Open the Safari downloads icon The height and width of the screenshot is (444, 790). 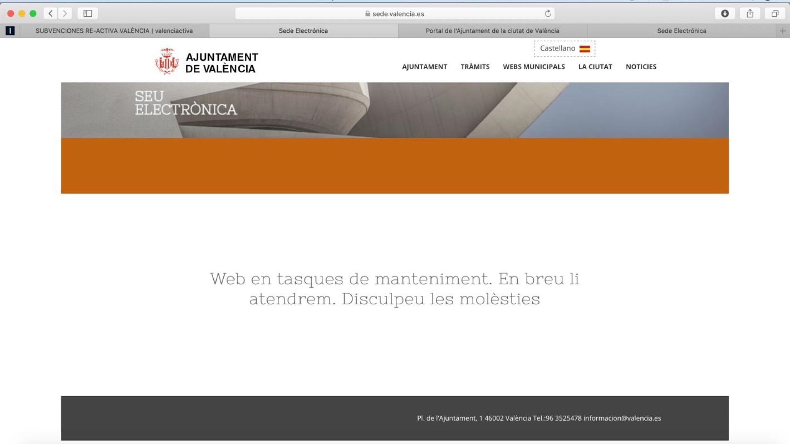coord(725,14)
